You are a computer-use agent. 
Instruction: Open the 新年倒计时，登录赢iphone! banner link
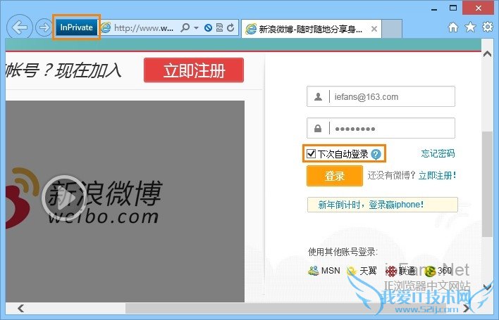(383, 205)
